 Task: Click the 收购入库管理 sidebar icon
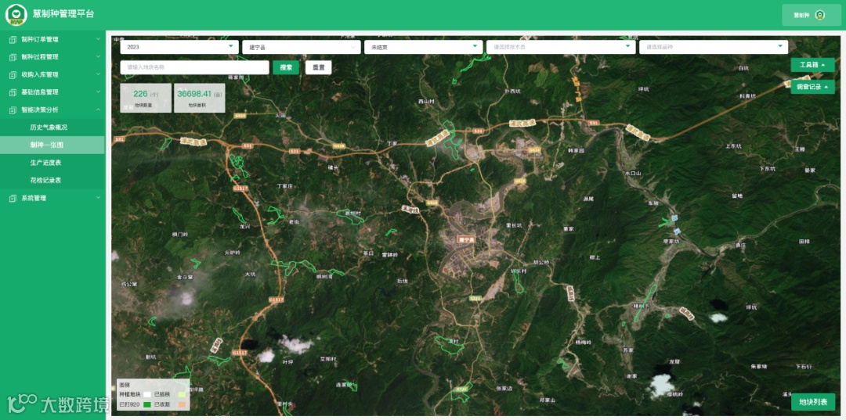(13, 75)
